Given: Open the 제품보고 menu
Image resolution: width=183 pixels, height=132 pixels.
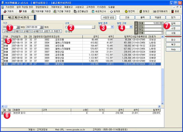Looking at the screenshot, I should pyautogui.click(x=68, y=7).
